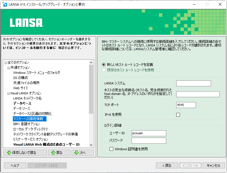This screenshot has height=173, width=227.
Task: Click the tree scrollbar down arrow
Action: [91, 145]
